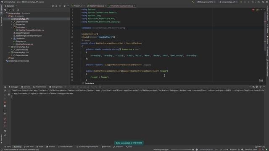Open the Unit Tests tool window
Viewport: 269px width, 151px height.
tap(29, 147)
